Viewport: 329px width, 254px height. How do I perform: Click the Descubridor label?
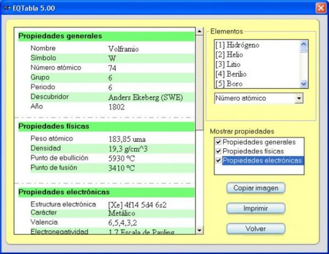[x=50, y=97]
